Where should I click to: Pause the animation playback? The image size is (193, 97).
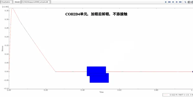tap(166, 2)
